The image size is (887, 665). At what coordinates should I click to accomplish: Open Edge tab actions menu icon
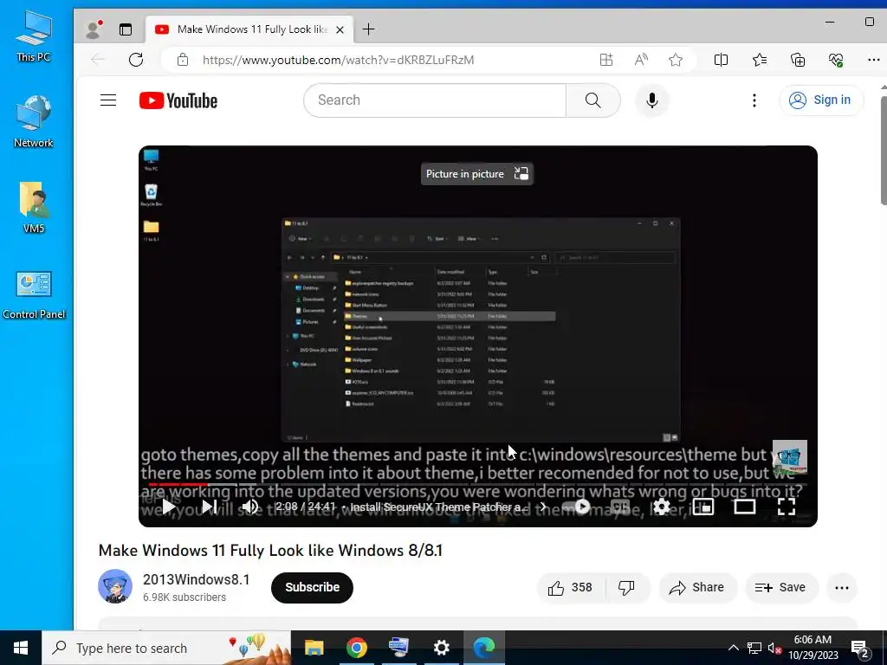[x=126, y=29]
